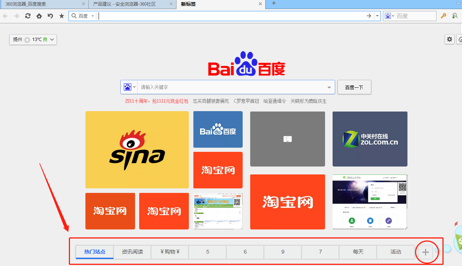Go back to the previous page

tap(5, 16)
